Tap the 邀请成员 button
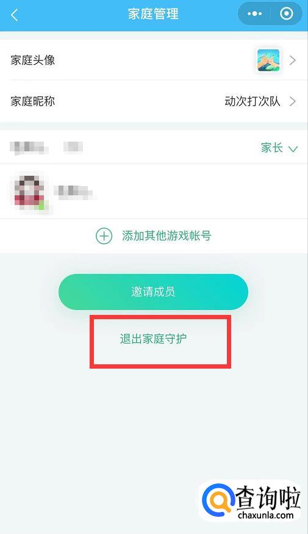308x534 pixels. [153, 292]
